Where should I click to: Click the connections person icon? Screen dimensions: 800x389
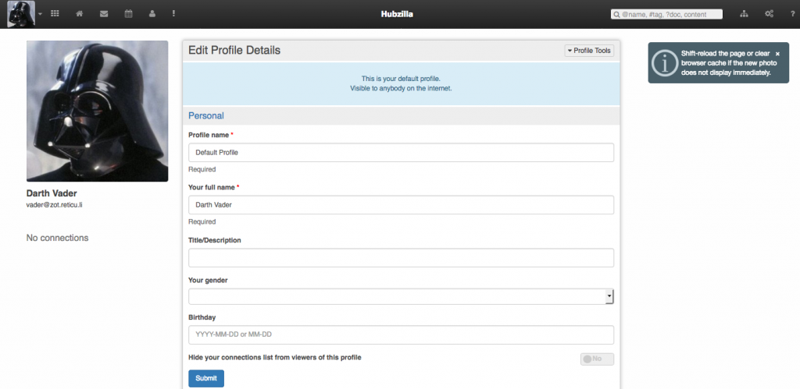pos(152,14)
